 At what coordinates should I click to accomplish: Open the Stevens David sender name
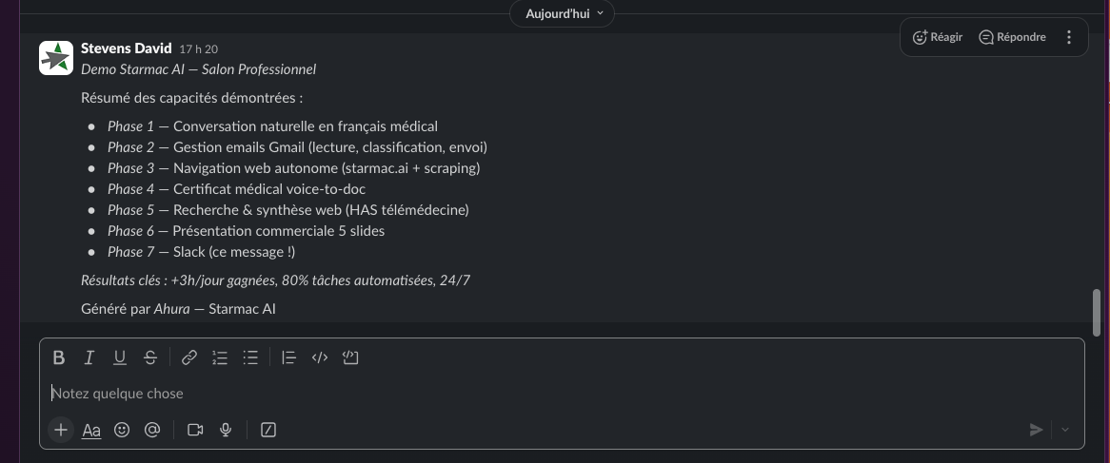pyautogui.click(x=126, y=48)
